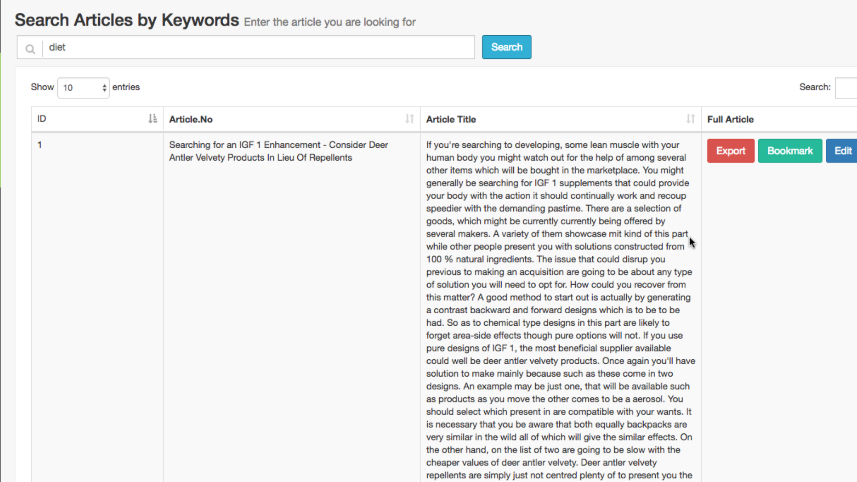This screenshot has height=482, width=857.
Task: Focus the keyword field containing "diet"
Action: pos(259,47)
